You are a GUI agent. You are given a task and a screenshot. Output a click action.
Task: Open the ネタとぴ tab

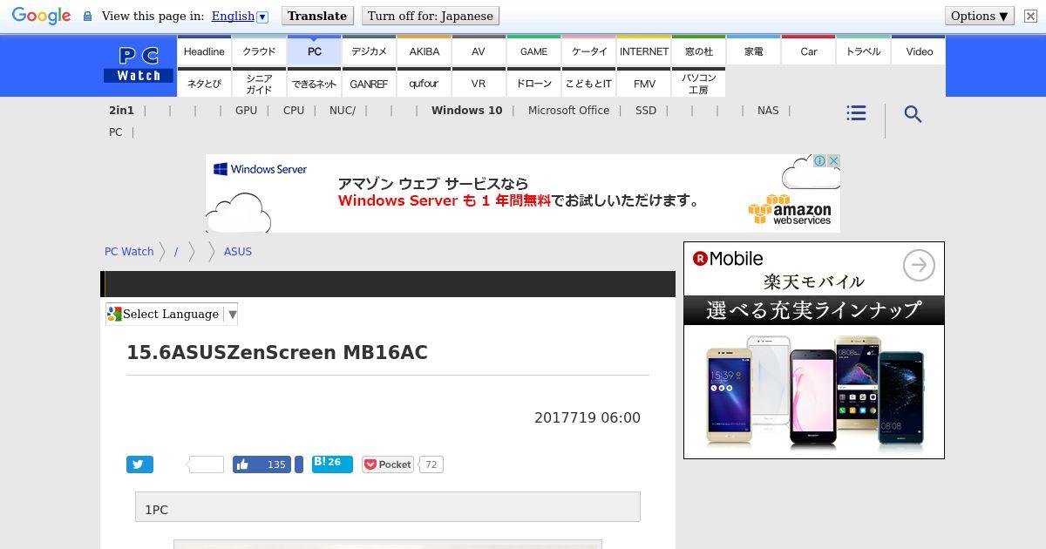204,84
